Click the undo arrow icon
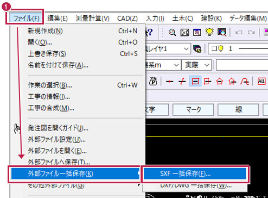Image resolution: width=268 pixels, height=198 pixels. [x=239, y=33]
